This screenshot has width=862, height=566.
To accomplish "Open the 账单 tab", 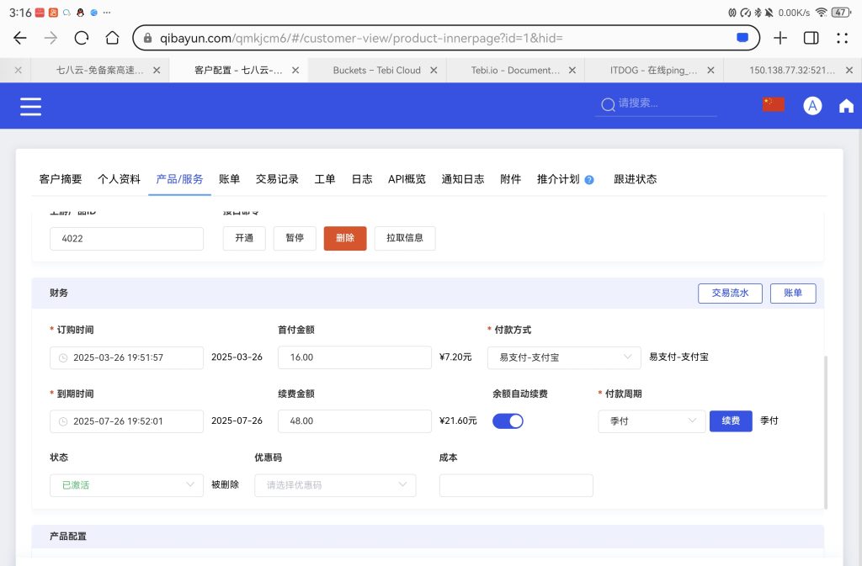I will (229, 179).
